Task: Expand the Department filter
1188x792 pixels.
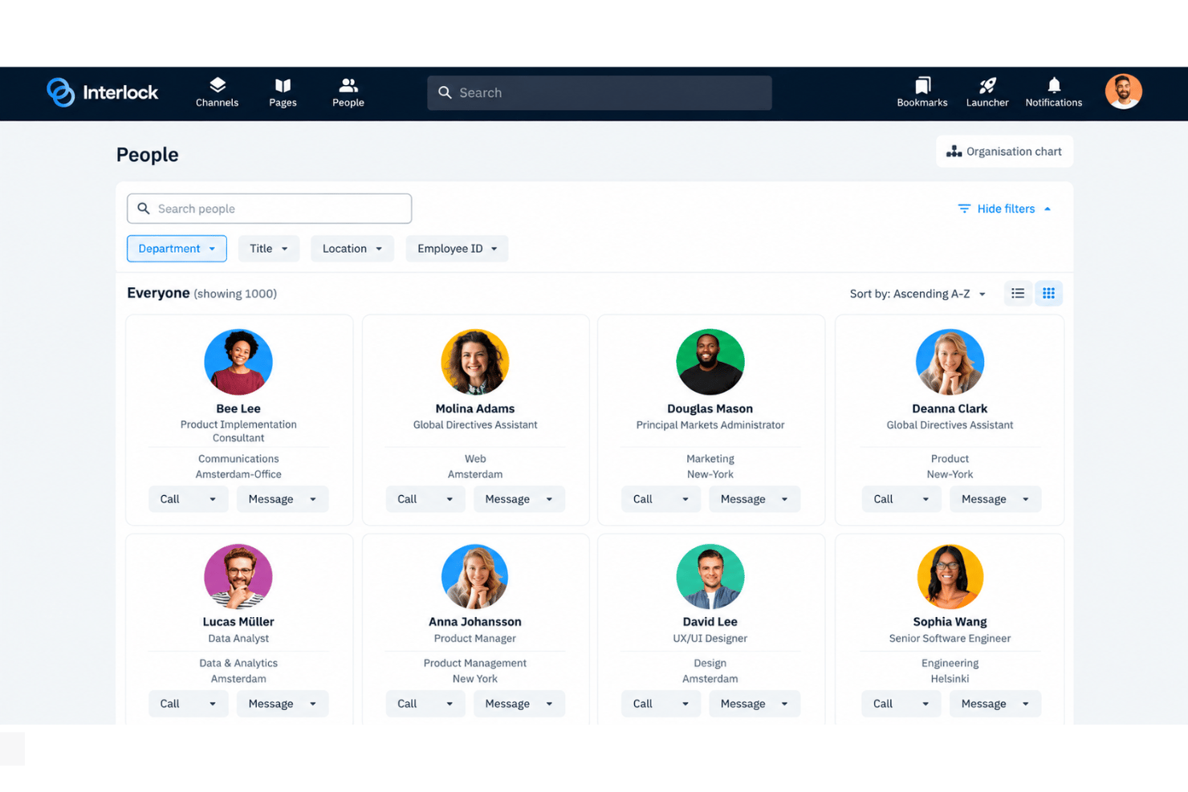Action: pyautogui.click(x=177, y=249)
